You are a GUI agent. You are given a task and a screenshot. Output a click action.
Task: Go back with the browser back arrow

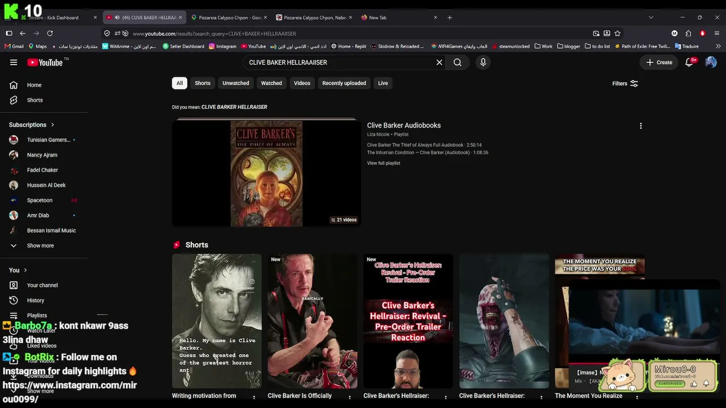(x=23, y=33)
